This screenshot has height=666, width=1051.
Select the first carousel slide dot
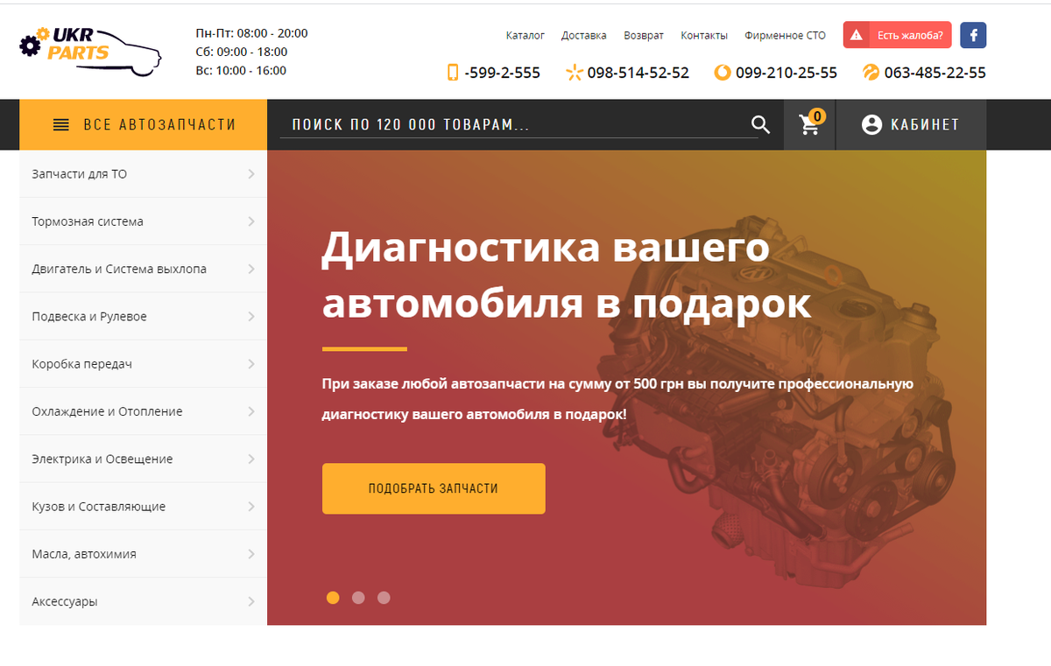pyautogui.click(x=333, y=598)
